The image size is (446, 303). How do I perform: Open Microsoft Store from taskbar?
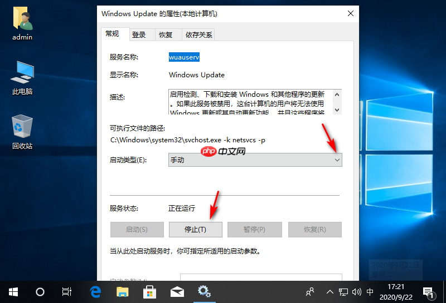tap(149, 292)
